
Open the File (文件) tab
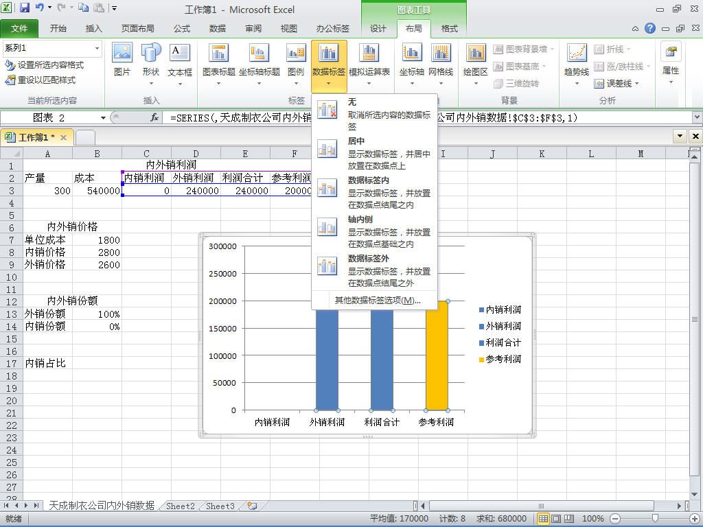19,28
